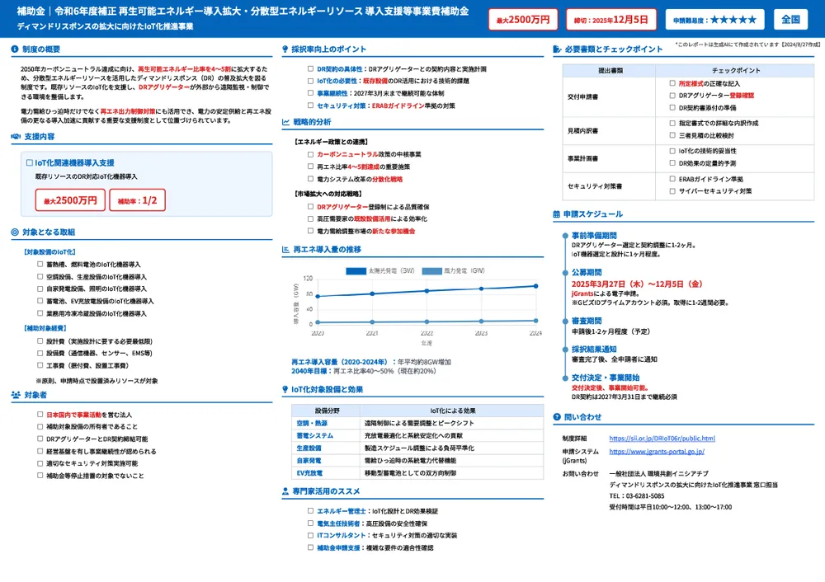Click the 2040年目標 text line

(x=364, y=371)
